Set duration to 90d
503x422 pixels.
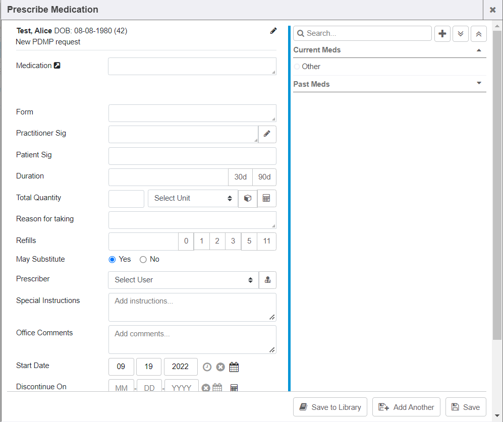[264, 177]
